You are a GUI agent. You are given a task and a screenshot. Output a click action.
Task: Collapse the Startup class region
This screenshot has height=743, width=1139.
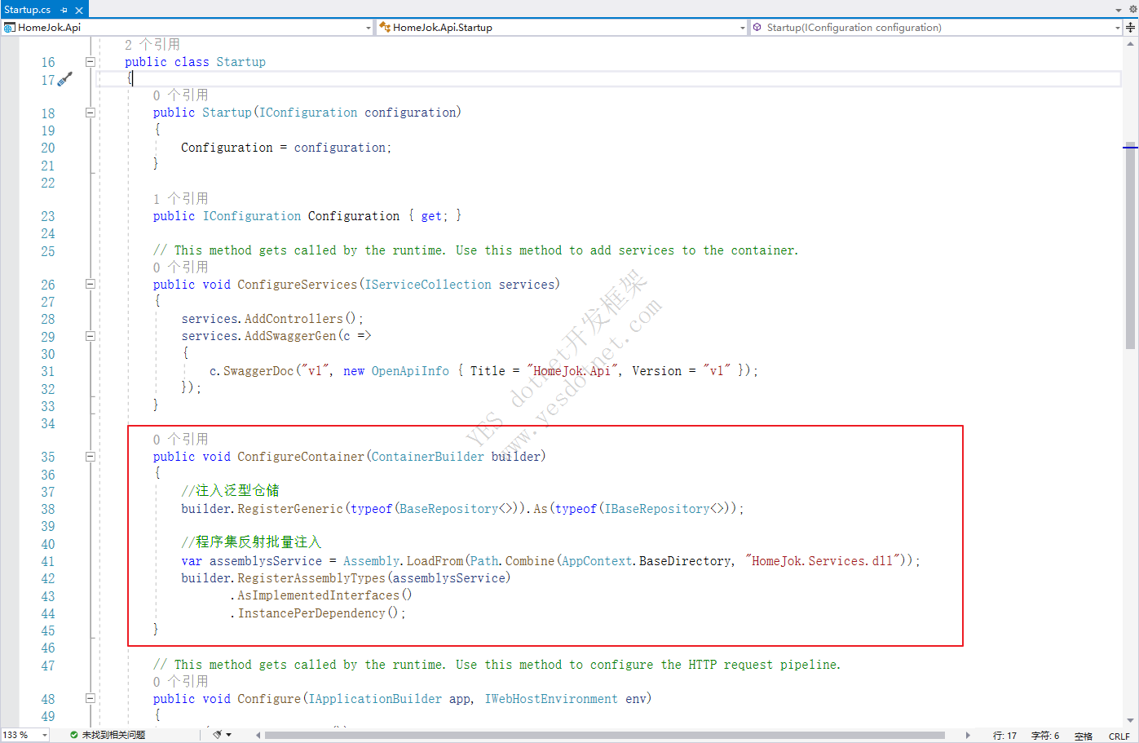[x=91, y=62]
